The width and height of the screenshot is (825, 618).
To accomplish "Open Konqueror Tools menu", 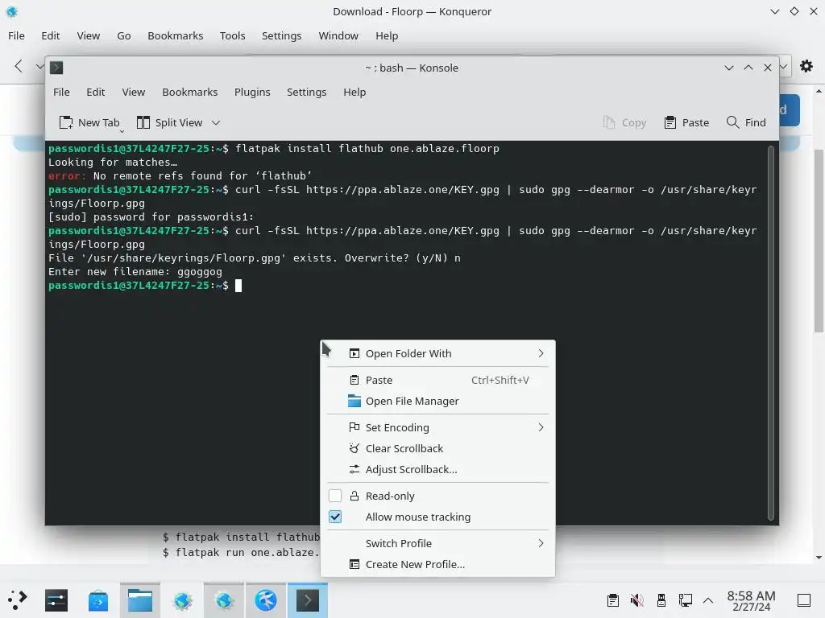I will 233,35.
